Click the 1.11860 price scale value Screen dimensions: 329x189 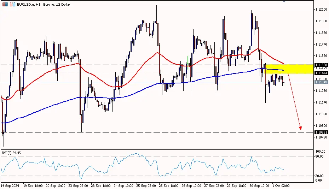[x=321, y=33]
